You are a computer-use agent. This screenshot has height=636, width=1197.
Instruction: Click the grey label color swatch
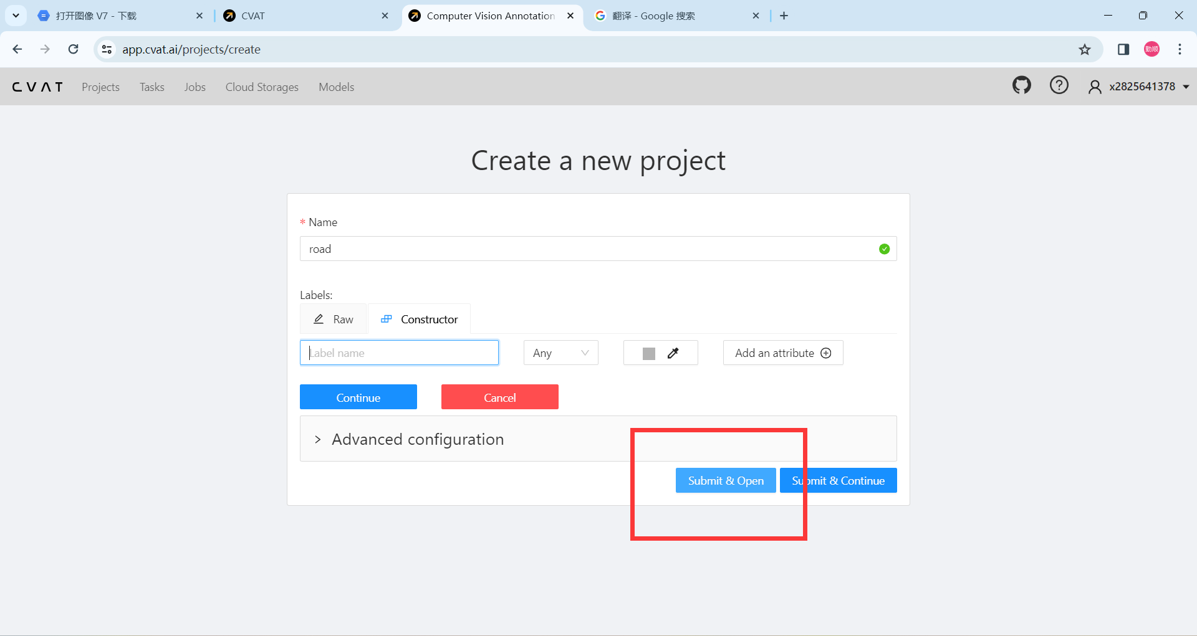point(649,353)
